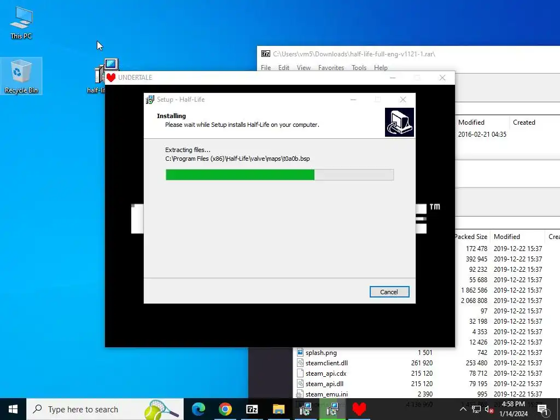Select the steamclient.dll file icon
The height and width of the screenshot is (420, 560).
[300, 363]
